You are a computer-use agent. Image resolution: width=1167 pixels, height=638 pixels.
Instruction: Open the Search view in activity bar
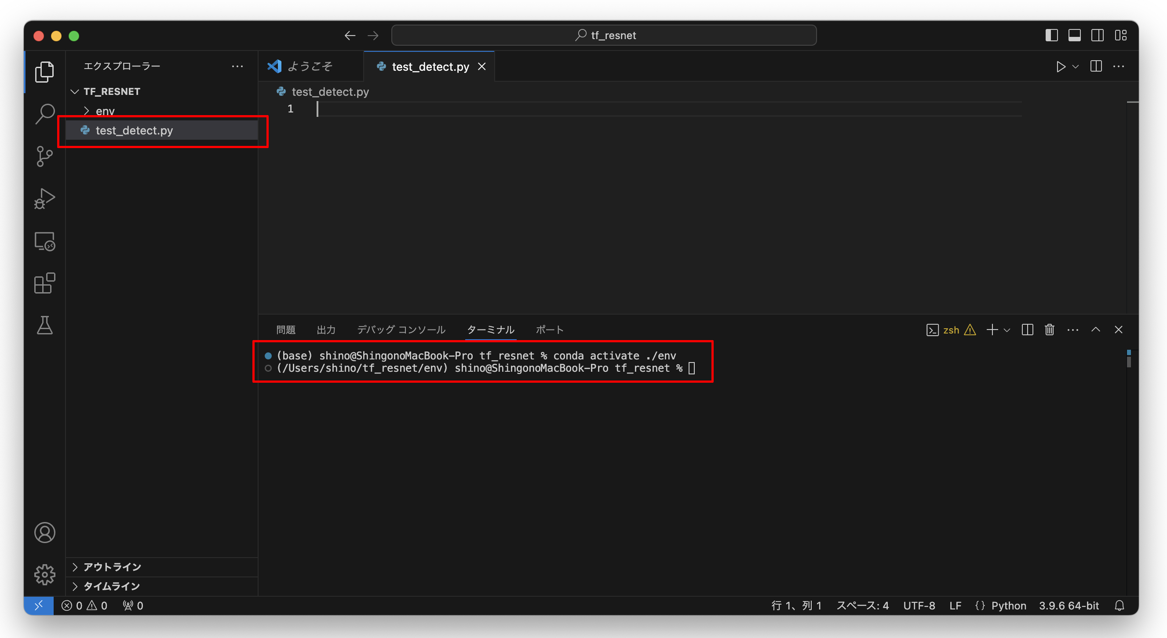click(44, 114)
